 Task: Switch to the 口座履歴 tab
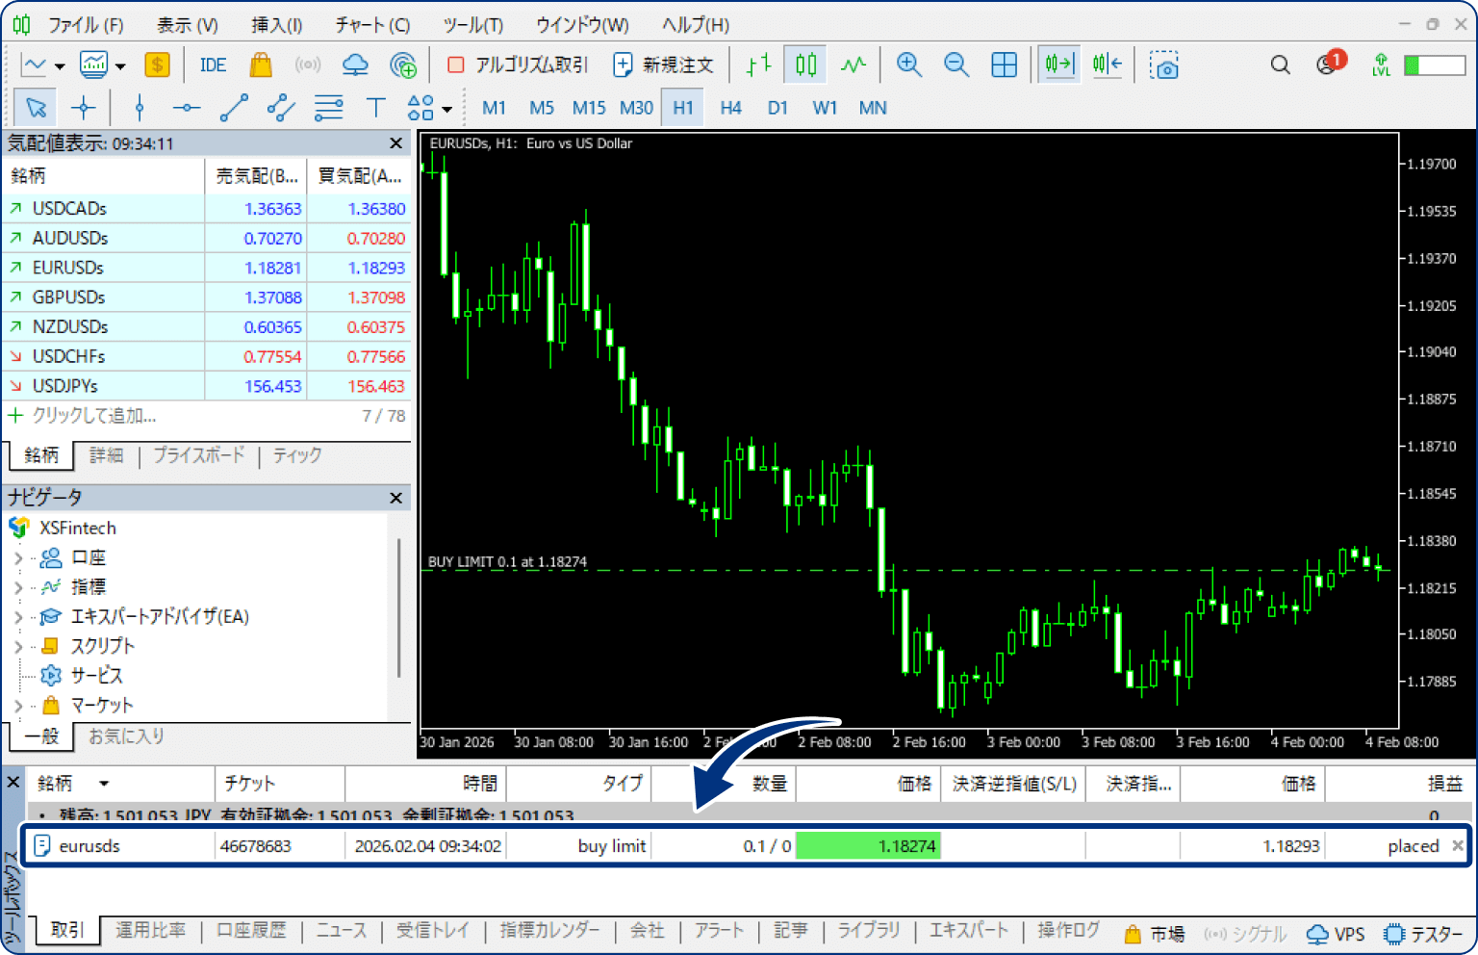click(x=251, y=930)
